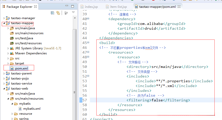Open Package Explorer View Menu triangle

73,12
